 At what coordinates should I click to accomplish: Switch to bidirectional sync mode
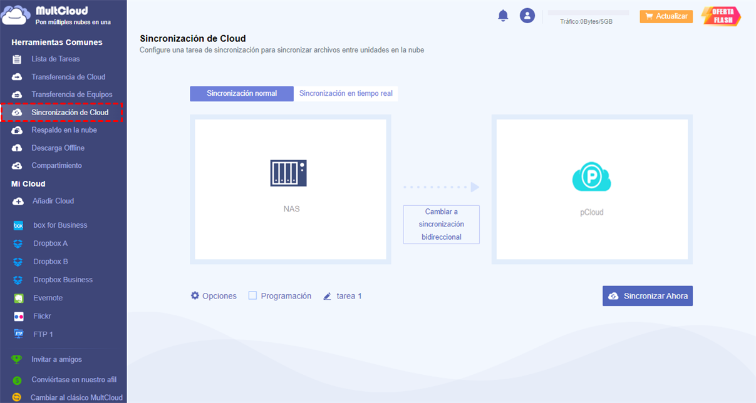tap(441, 224)
